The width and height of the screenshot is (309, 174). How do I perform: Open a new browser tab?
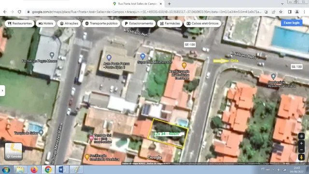(169, 4)
